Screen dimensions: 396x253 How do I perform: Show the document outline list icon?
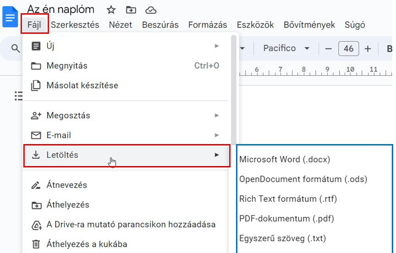tap(18, 96)
